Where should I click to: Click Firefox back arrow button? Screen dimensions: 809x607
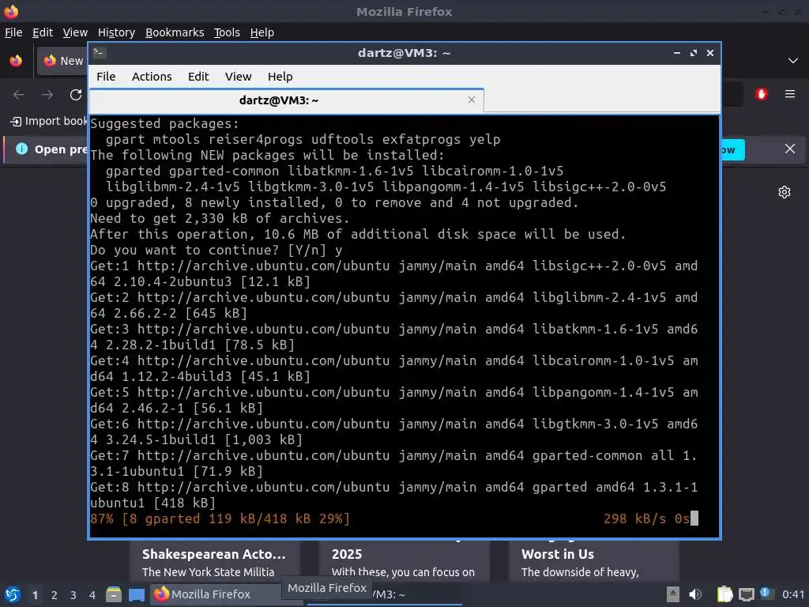point(19,95)
